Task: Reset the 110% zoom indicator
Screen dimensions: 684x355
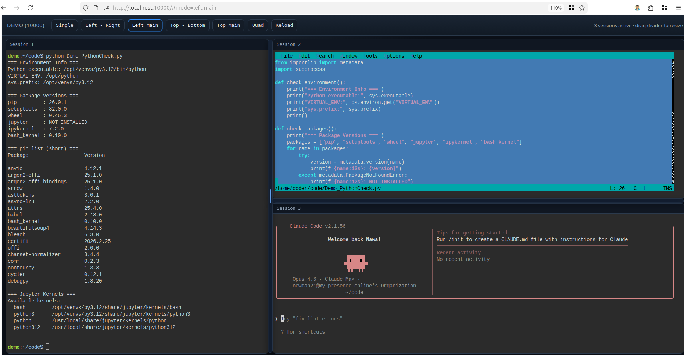Action: pos(556,8)
